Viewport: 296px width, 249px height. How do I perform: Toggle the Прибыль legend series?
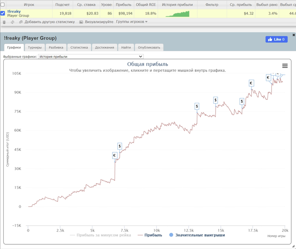pos(150,235)
